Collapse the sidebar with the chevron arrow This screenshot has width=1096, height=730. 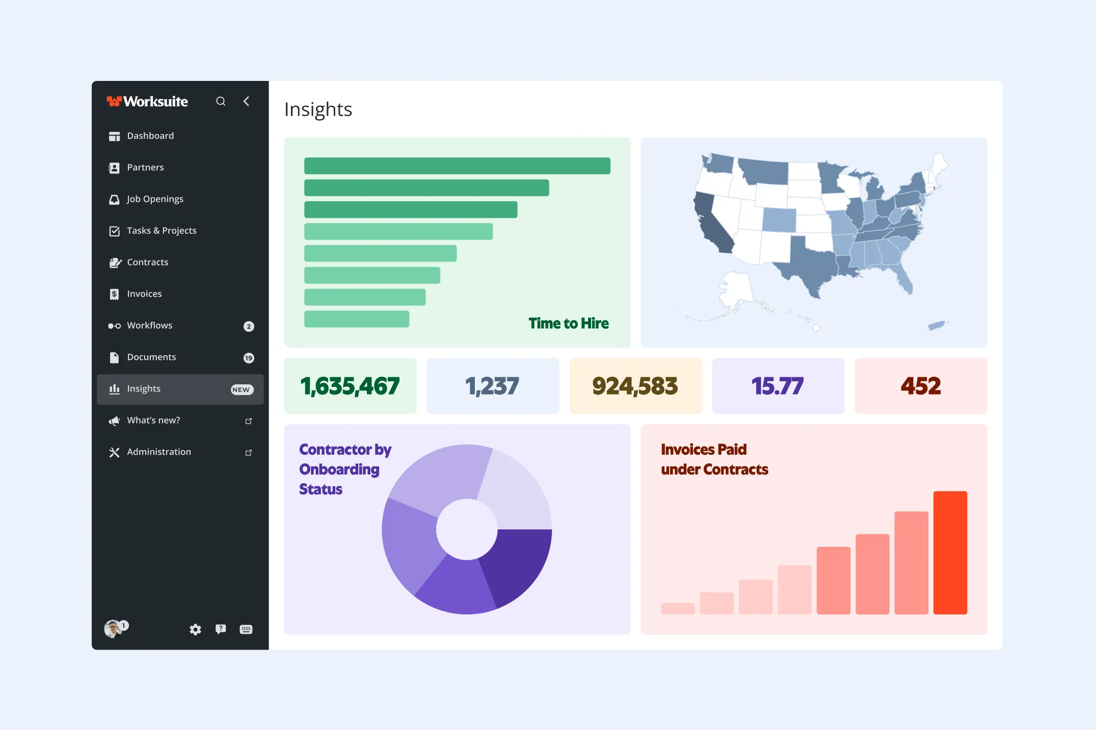247,101
